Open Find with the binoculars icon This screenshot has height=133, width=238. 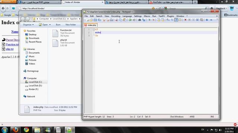tap(139, 20)
